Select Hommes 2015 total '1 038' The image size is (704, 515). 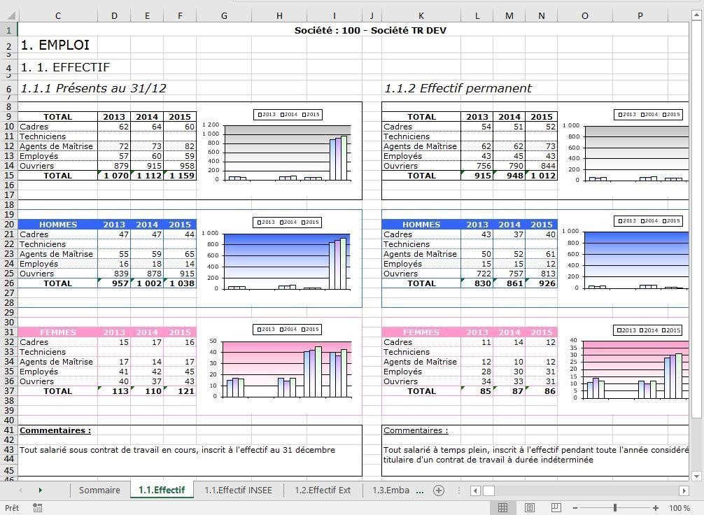180,283
